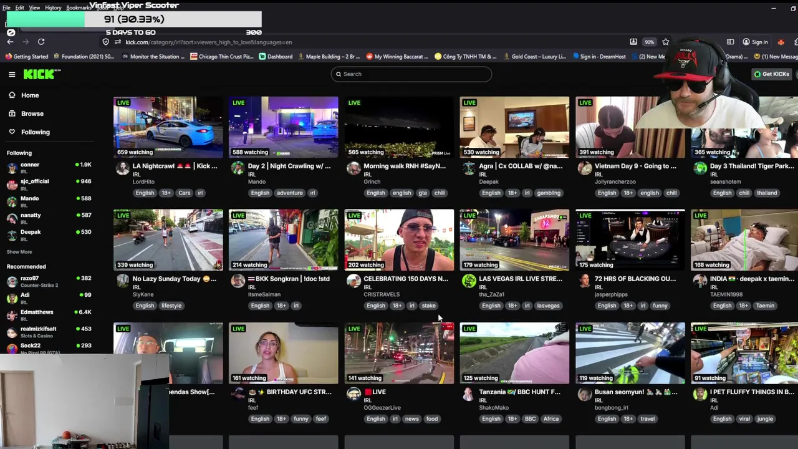Click Grinch channel avatar

[353, 168]
